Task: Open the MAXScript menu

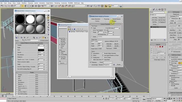Action: (x=77, y=3)
